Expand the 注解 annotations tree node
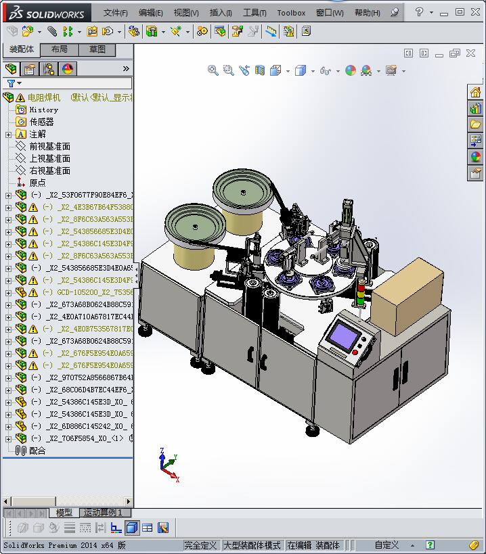 9,135
